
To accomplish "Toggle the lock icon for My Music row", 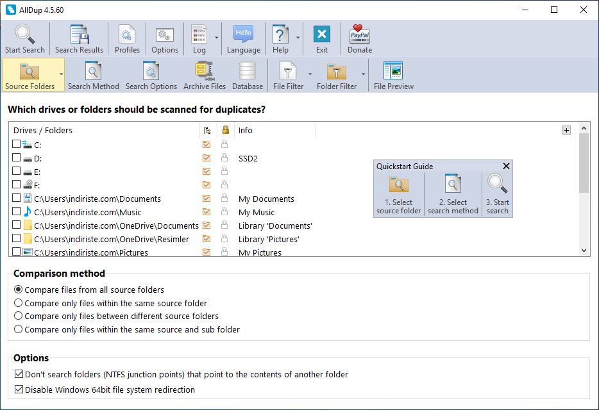I will (x=224, y=211).
